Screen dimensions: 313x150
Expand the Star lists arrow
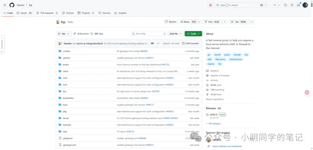[x=252, y=22]
